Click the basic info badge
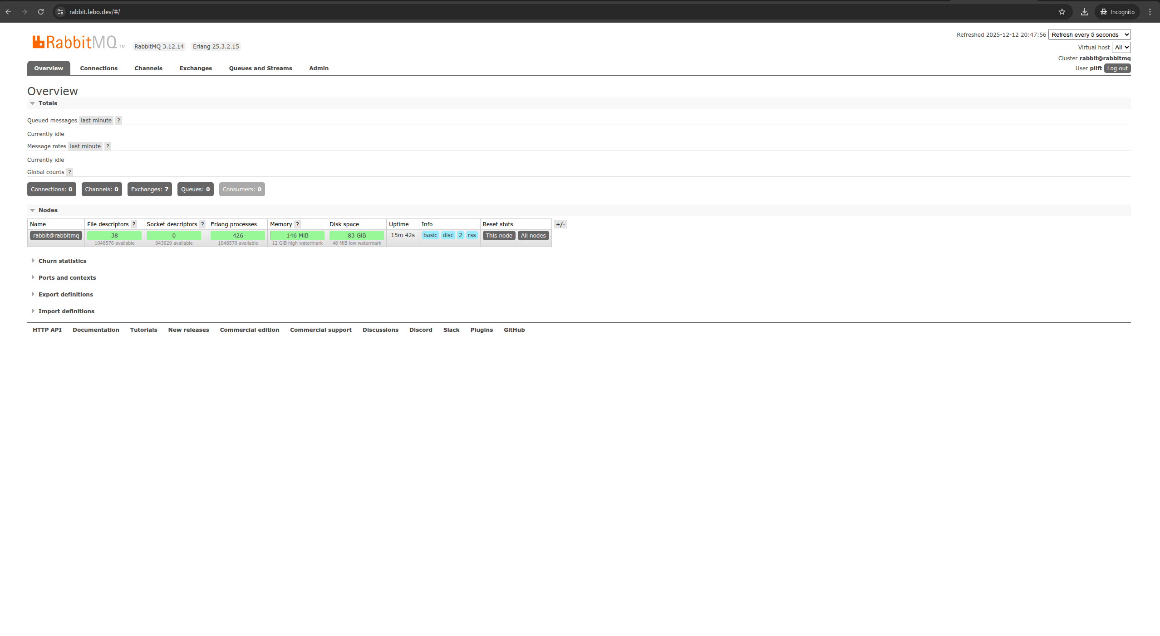The width and height of the screenshot is (1160, 636). tap(430, 235)
